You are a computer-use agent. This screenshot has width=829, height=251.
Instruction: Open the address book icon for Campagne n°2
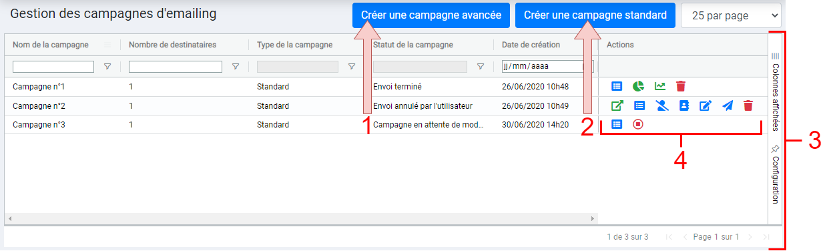(683, 105)
